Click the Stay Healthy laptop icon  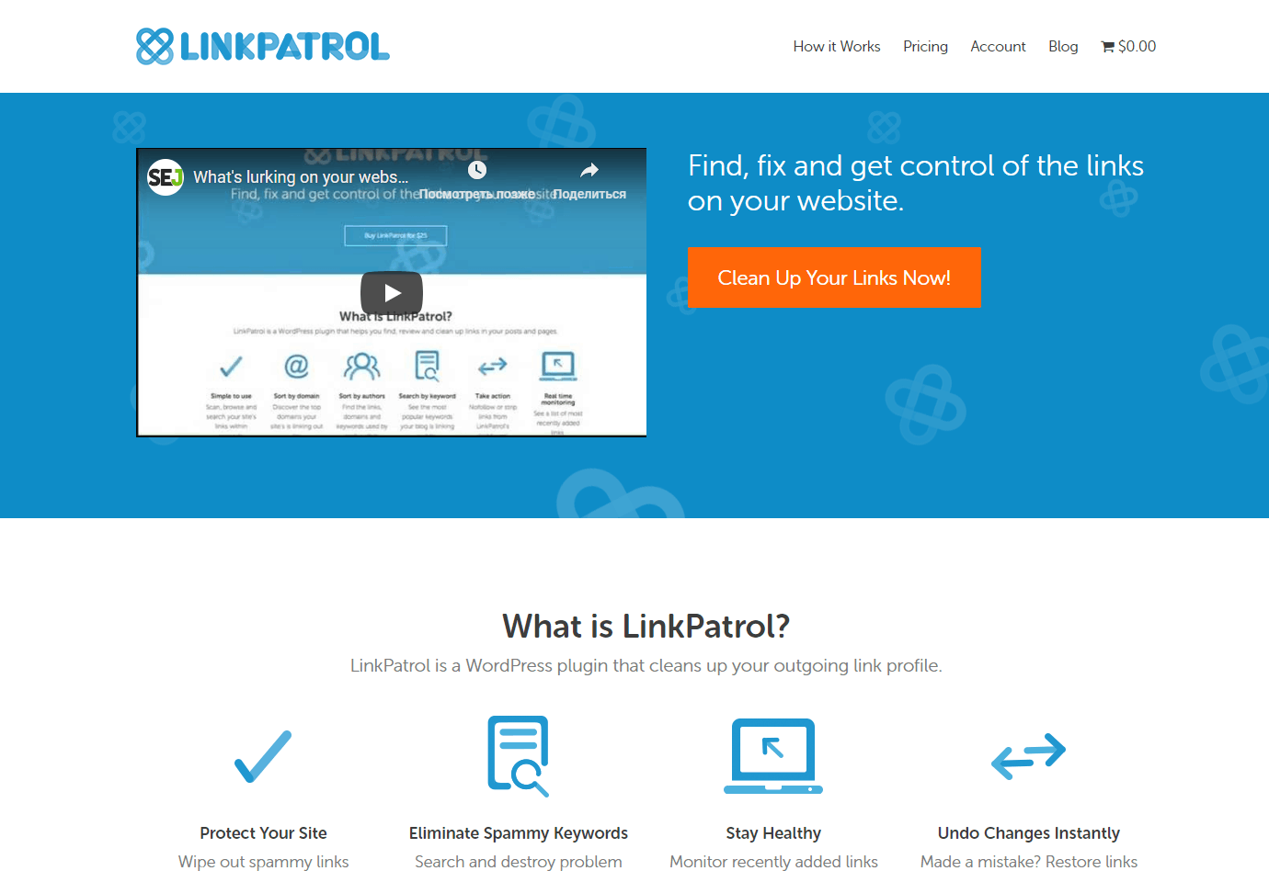point(773,755)
